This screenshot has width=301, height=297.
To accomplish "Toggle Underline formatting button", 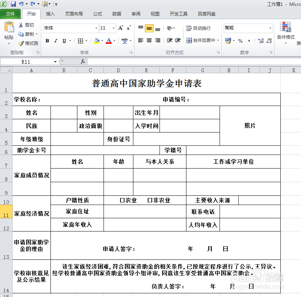I will [x=64, y=40].
